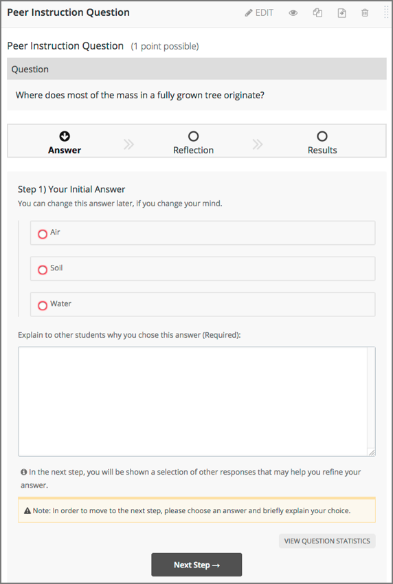Click the drag handle dots icon

point(386,12)
